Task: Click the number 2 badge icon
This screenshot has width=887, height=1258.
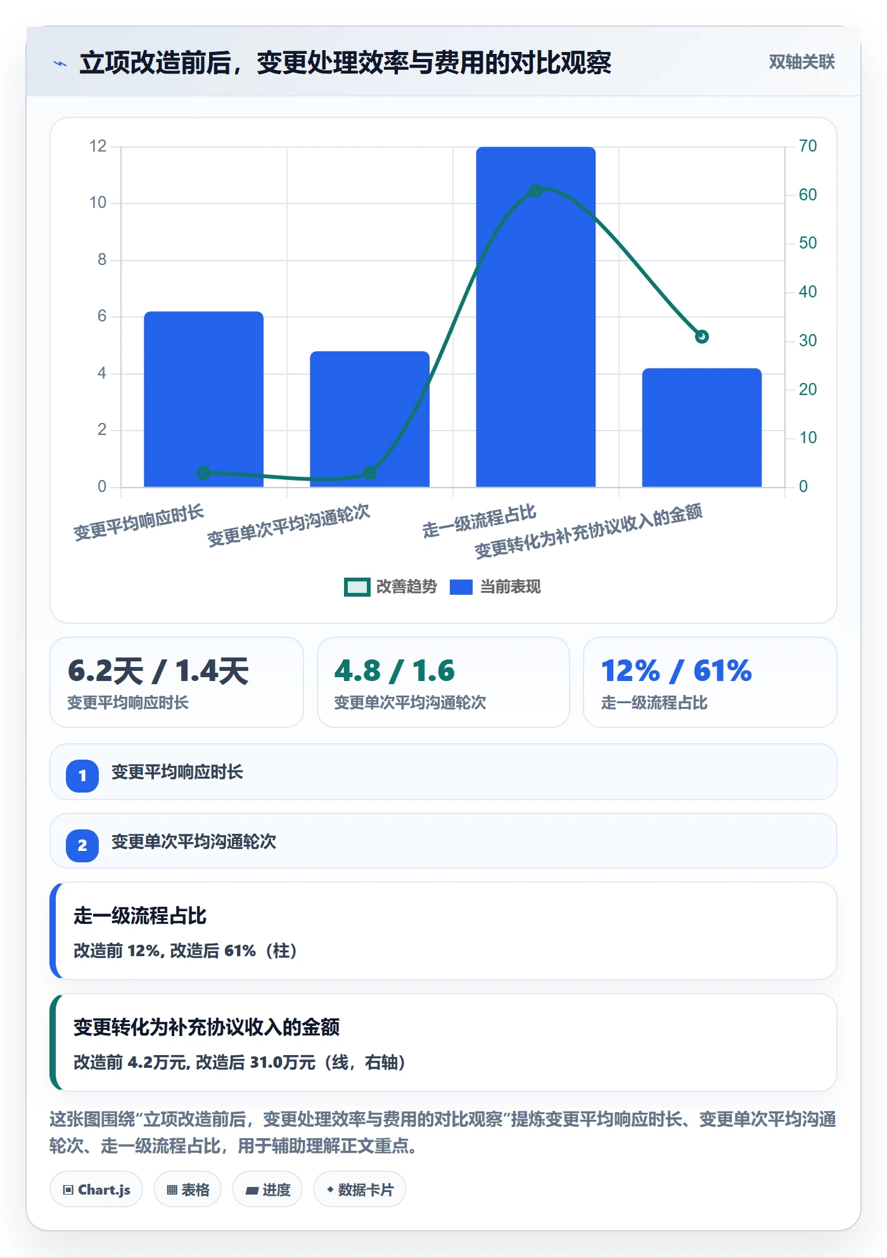Action: click(x=82, y=845)
